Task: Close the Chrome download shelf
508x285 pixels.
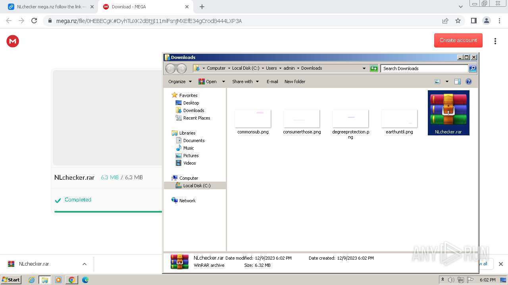Action: pos(500,264)
